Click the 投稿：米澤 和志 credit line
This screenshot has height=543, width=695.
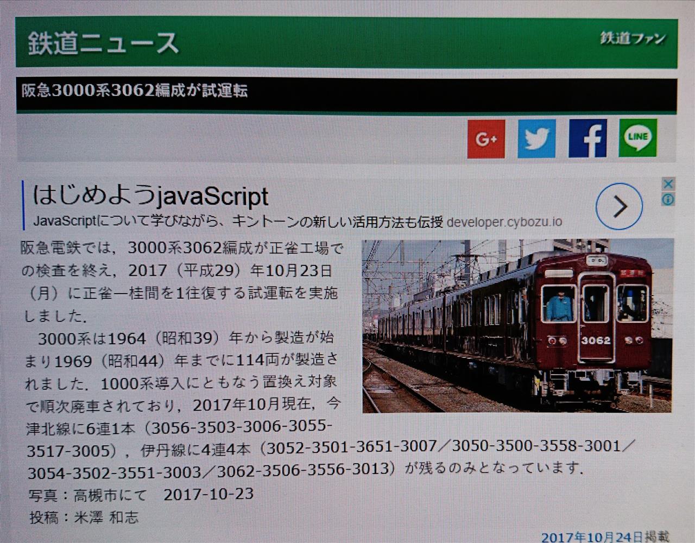click(x=84, y=517)
